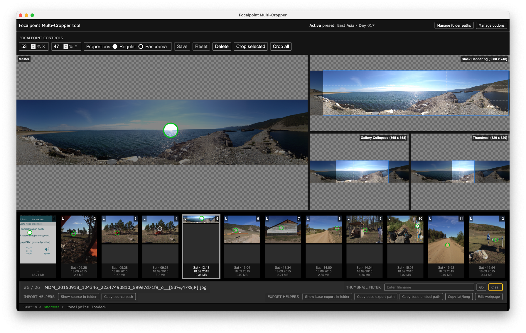Click the Master panorama image
The width and height of the screenshot is (526, 333).
[x=162, y=132]
